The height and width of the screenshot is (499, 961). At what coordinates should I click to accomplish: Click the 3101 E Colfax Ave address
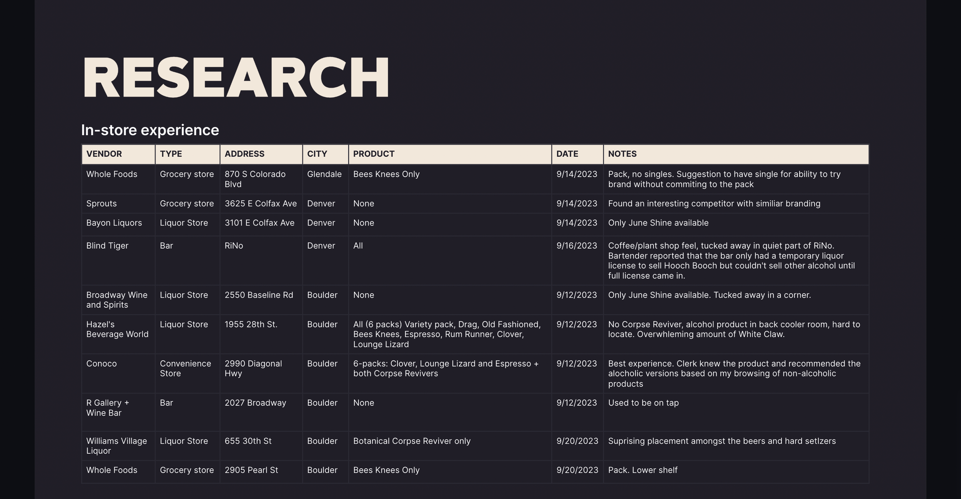[x=261, y=224]
